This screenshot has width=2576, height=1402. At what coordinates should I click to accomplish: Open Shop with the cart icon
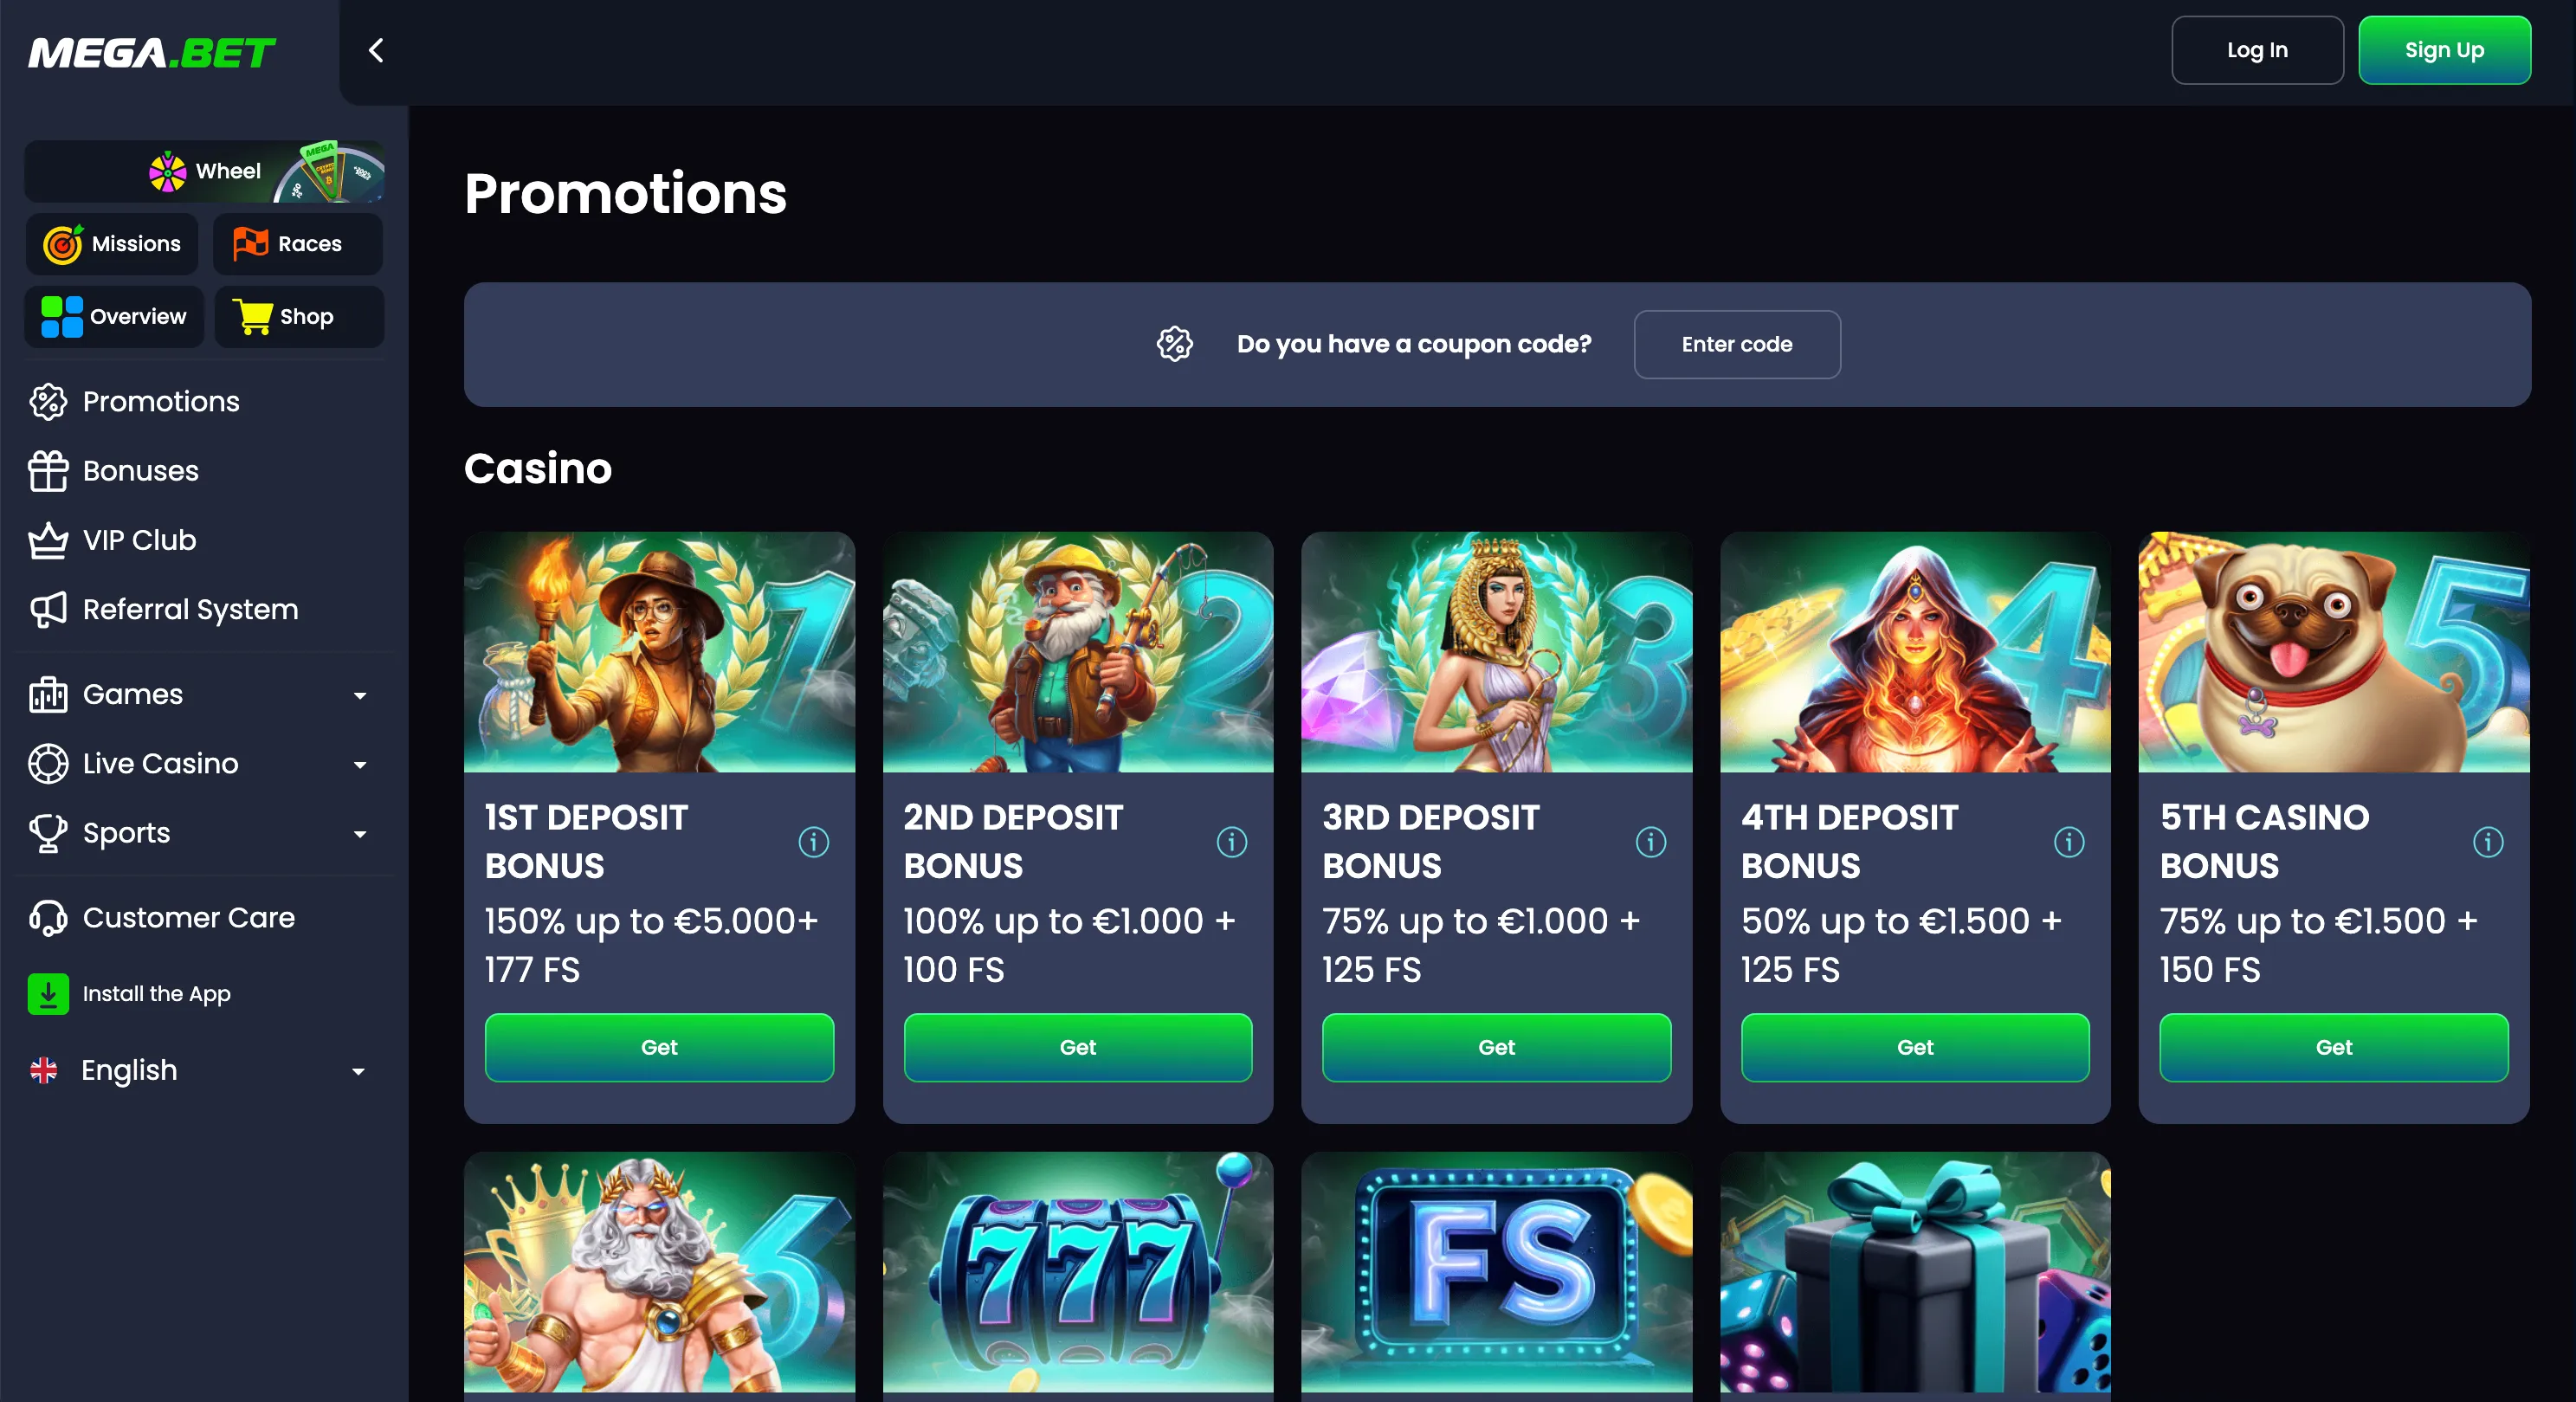coord(299,317)
